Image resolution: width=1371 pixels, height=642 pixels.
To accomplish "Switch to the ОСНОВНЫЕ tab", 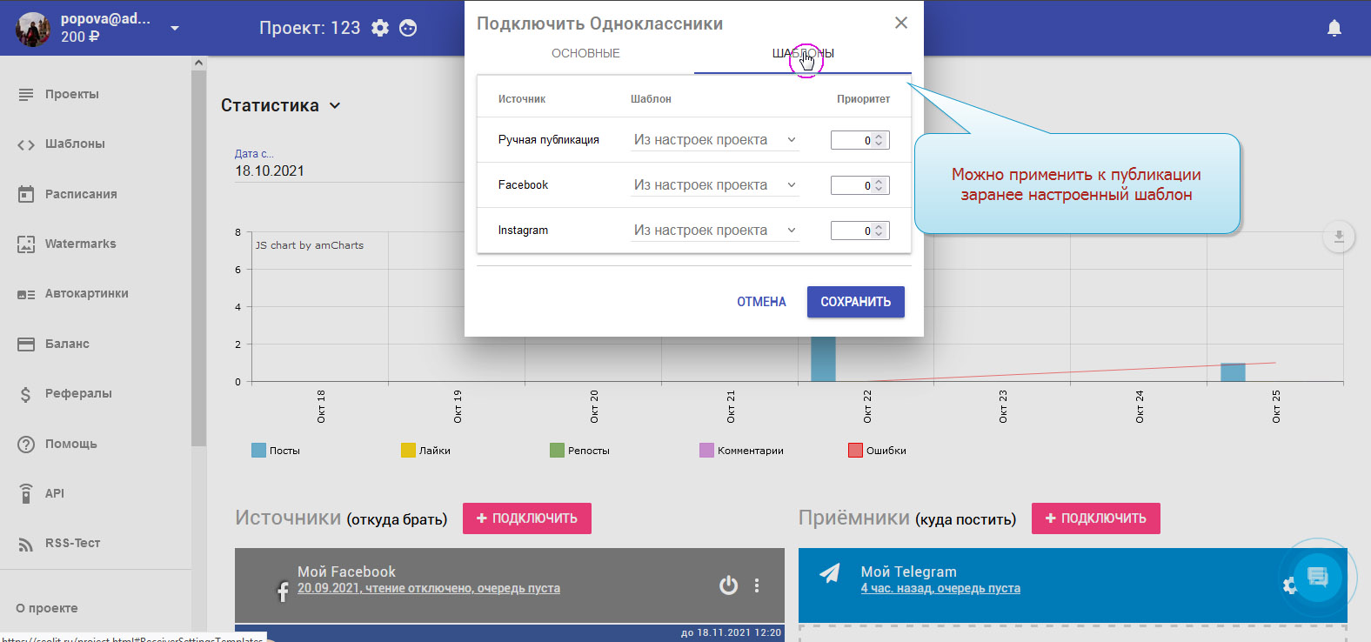I will tap(585, 53).
